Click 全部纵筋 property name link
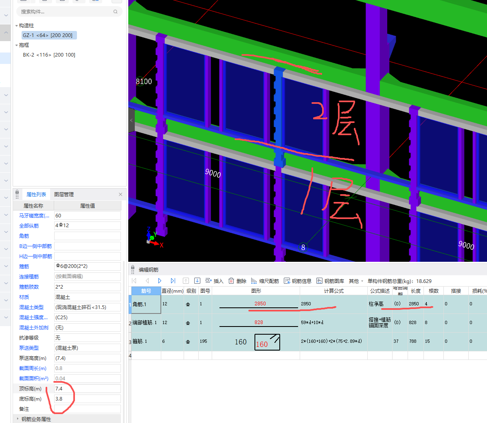Image resolution: width=487 pixels, height=423 pixels. 29,226
